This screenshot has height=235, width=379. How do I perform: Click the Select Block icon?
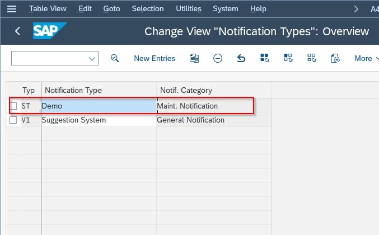[x=288, y=58]
